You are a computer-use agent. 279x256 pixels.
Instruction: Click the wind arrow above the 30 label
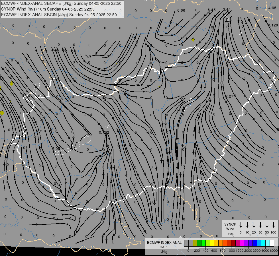260,225
